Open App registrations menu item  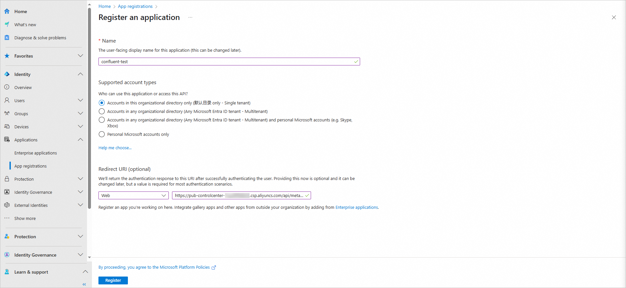(30, 166)
